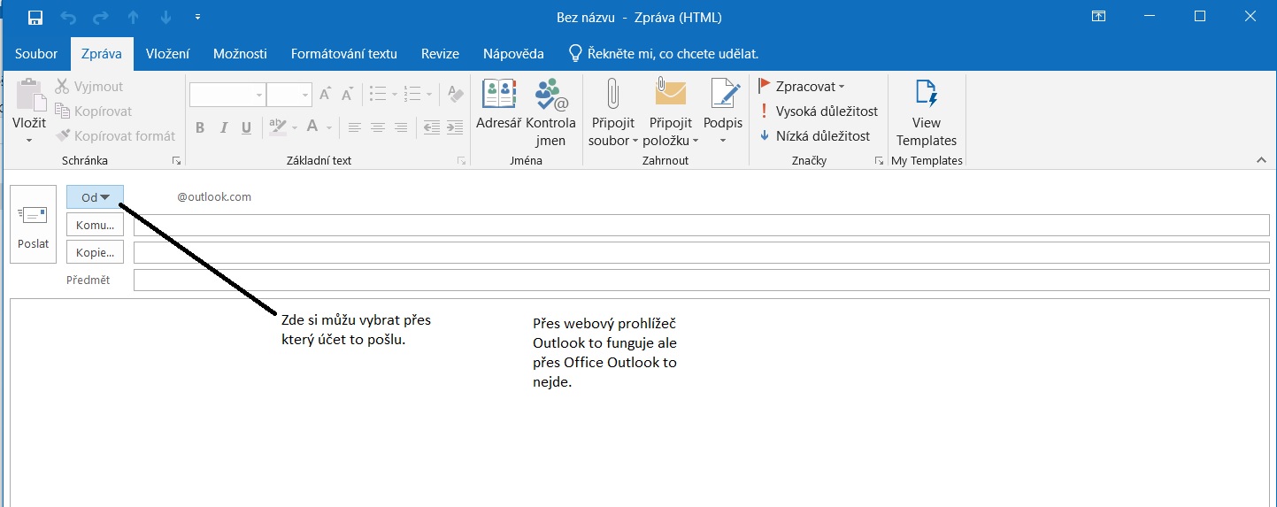Open the Soubor file menu

(x=36, y=54)
